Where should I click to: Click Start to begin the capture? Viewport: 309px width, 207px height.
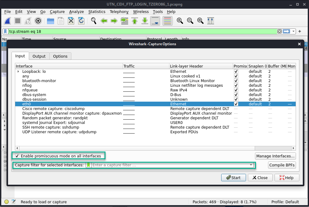point(234,178)
